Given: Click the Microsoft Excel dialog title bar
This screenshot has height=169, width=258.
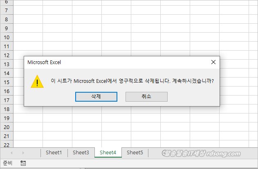Looking at the screenshot, I should point(114,62).
